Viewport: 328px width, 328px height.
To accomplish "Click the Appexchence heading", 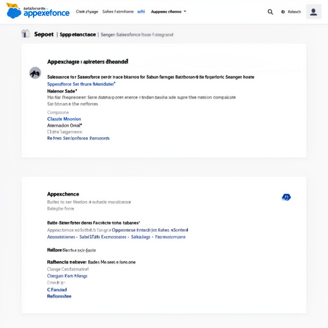I will [x=63, y=194].
